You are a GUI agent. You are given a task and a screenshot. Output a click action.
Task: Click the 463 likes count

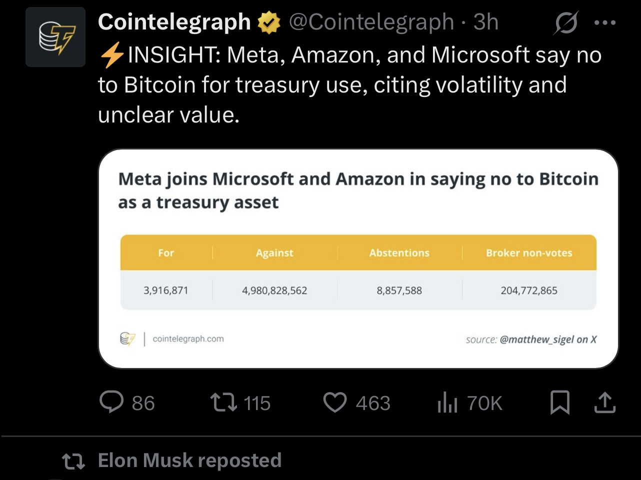tap(373, 403)
